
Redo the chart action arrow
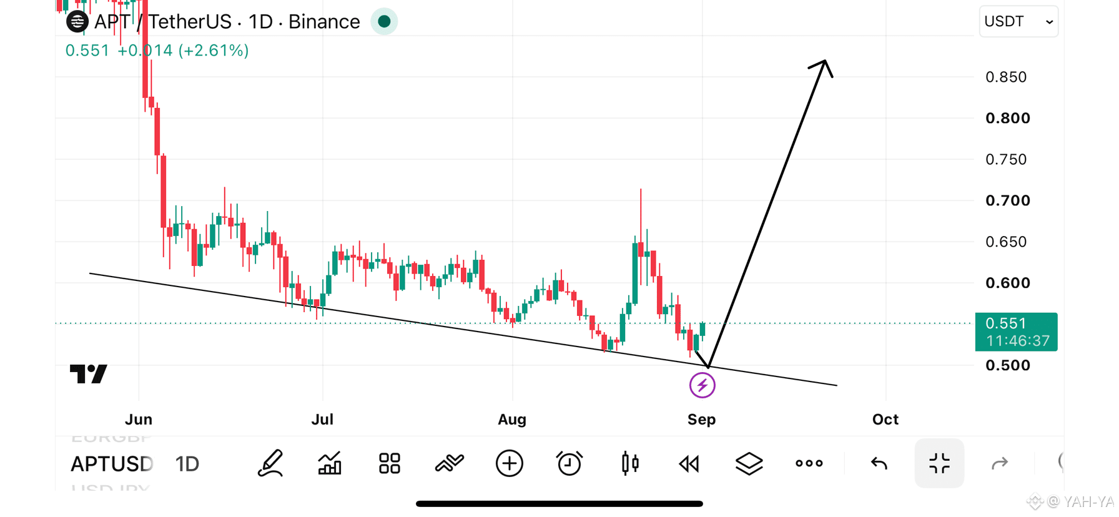tap(1000, 463)
